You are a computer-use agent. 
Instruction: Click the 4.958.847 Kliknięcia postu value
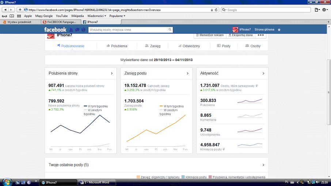(210, 145)
